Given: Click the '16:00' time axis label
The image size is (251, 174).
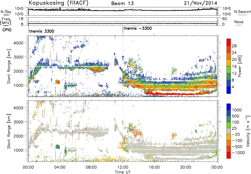Looking at the screenshot, I should click(154, 167).
